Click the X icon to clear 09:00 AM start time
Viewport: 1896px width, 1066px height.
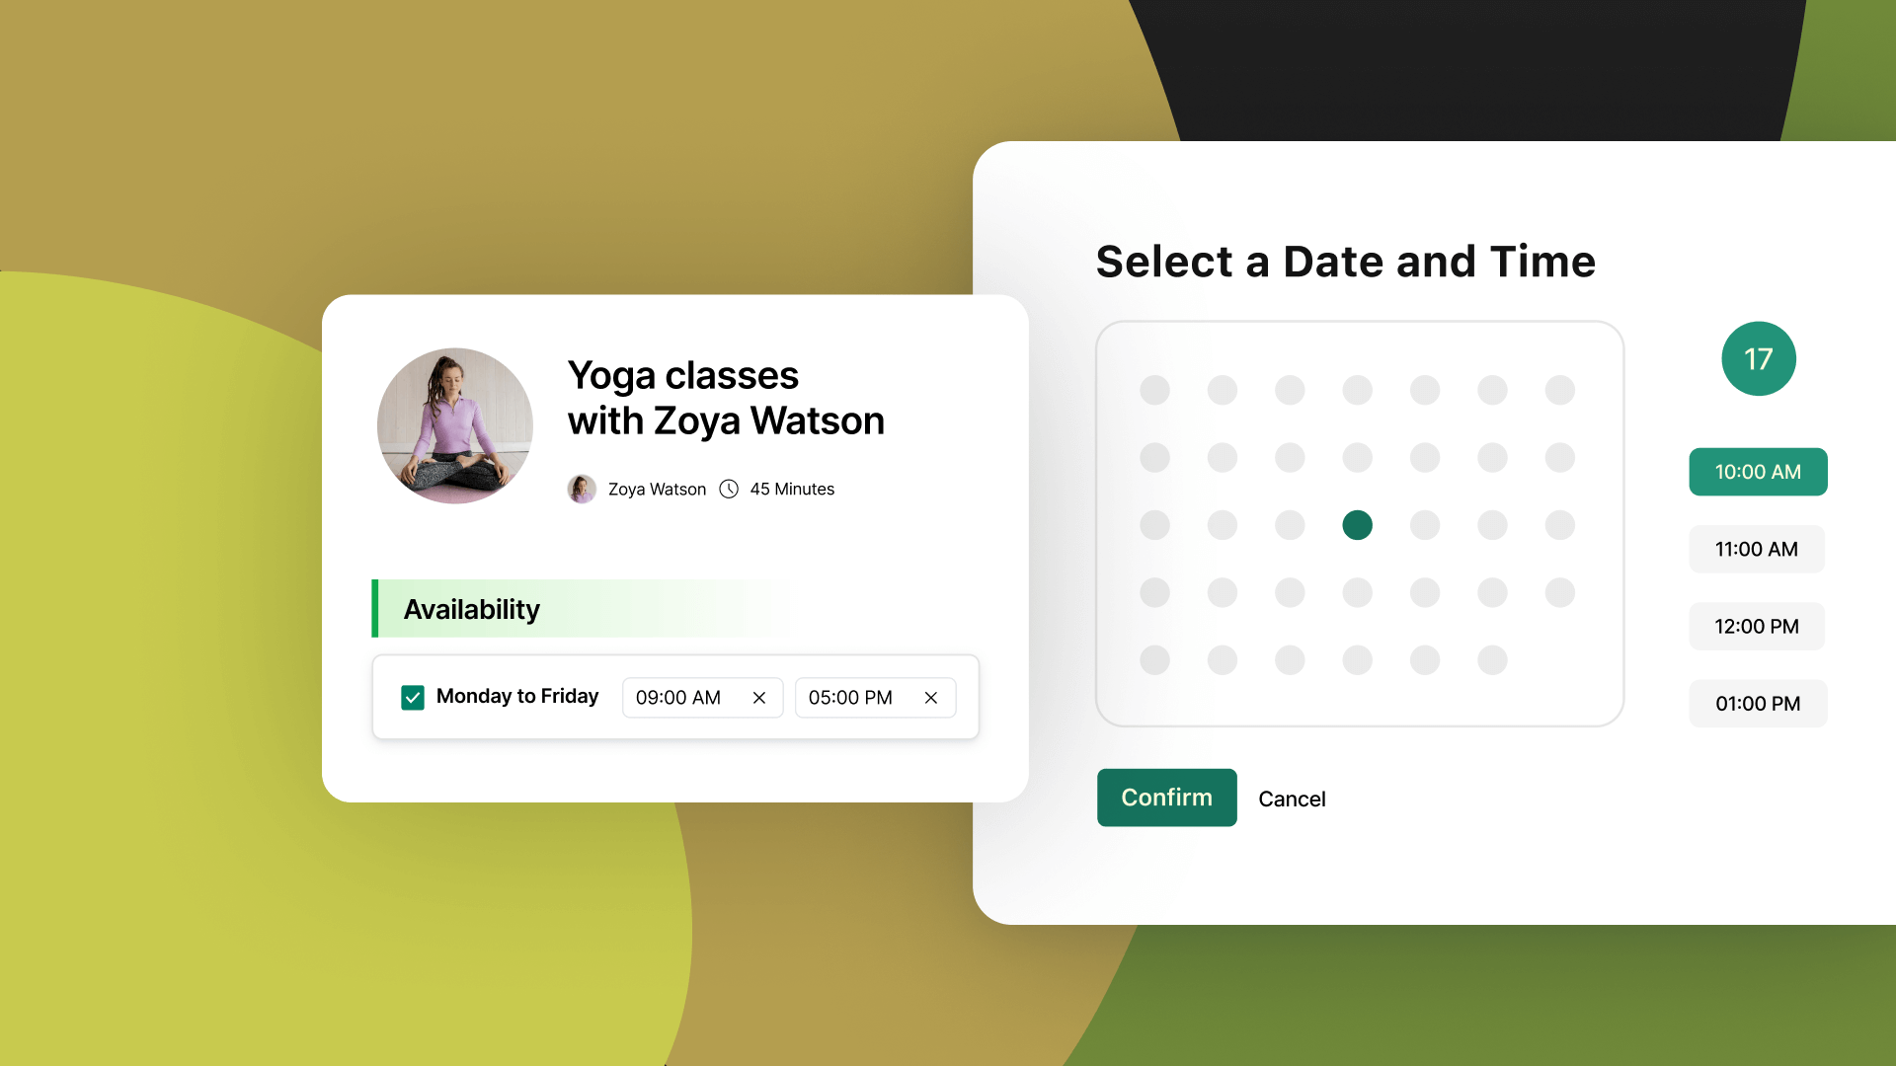pyautogui.click(x=759, y=698)
